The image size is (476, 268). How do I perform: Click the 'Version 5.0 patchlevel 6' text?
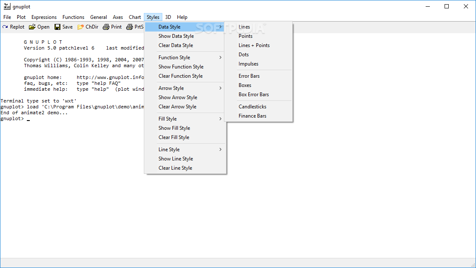(59, 48)
